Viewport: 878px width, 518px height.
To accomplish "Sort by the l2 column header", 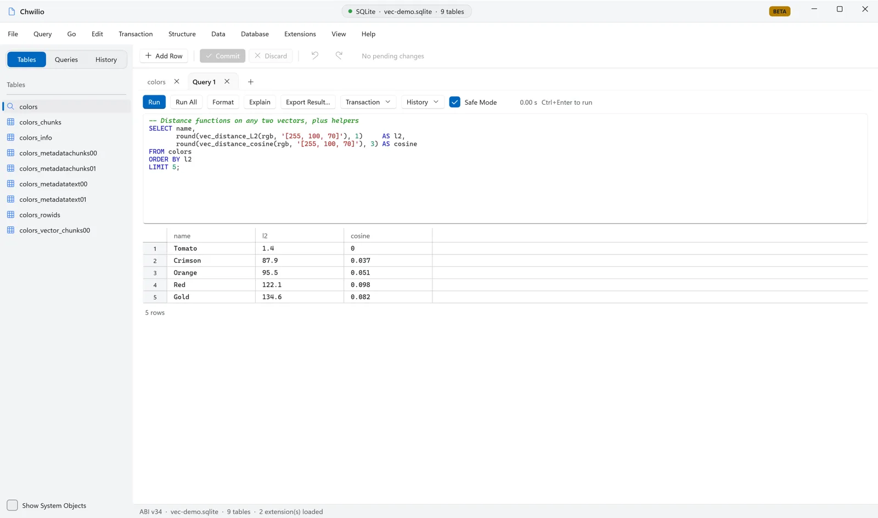I will point(300,236).
